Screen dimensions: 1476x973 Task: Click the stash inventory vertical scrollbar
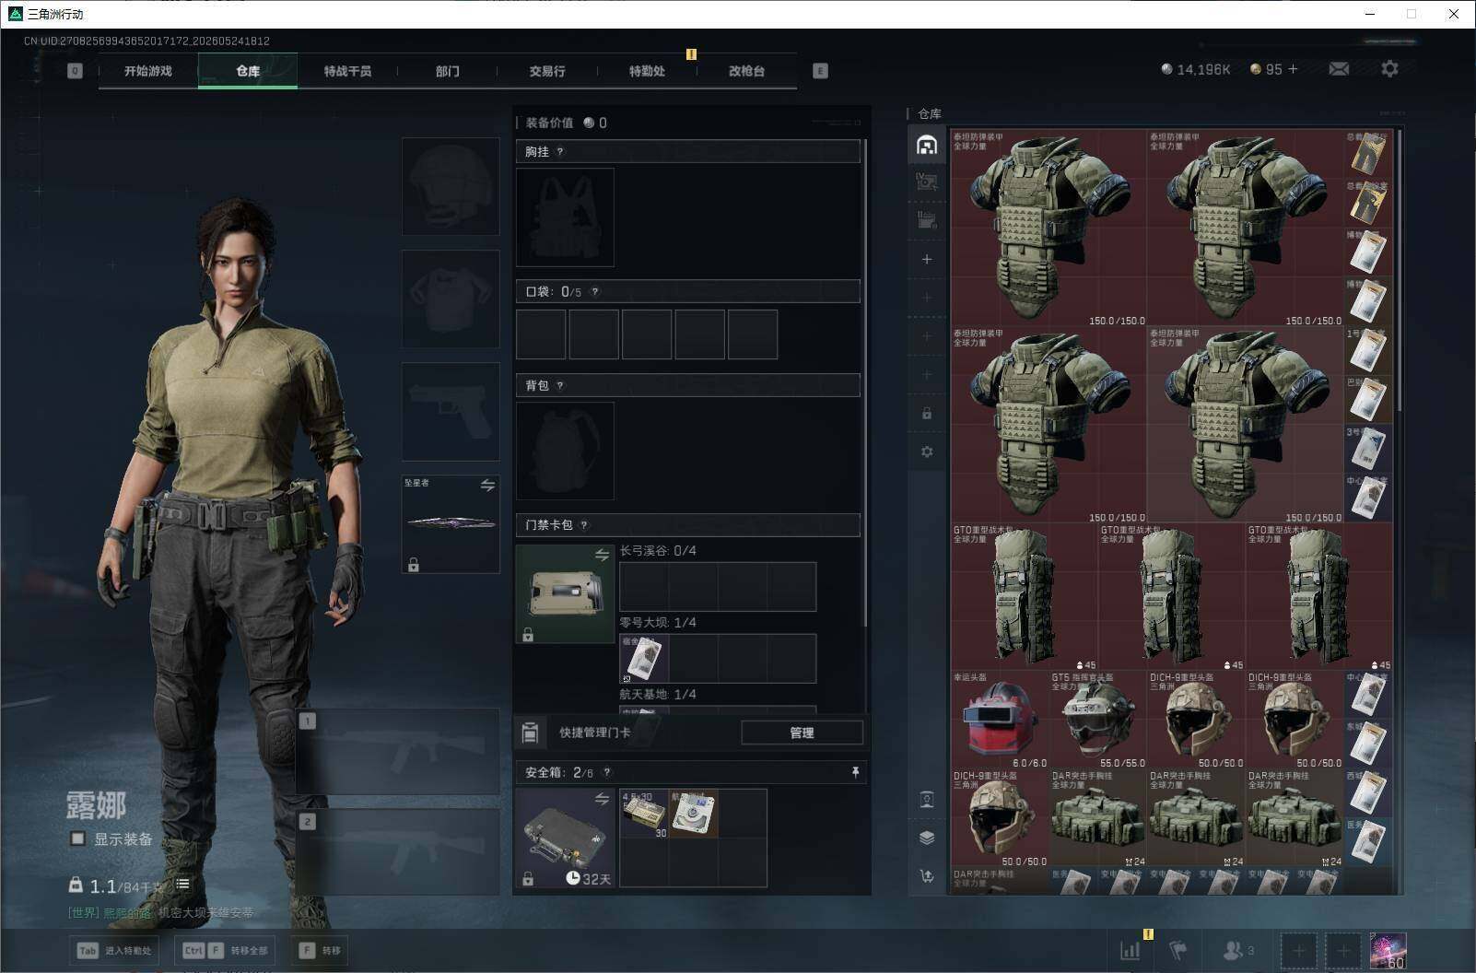1399,272
